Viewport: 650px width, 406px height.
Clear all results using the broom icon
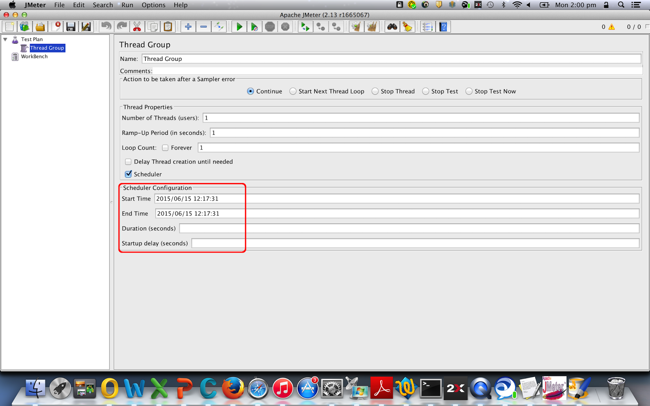point(407,27)
